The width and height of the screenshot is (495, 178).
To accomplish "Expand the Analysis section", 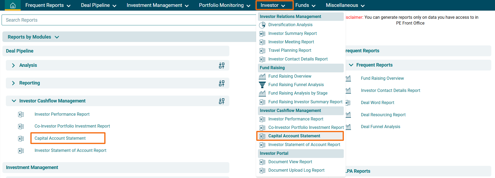I will pos(14,65).
